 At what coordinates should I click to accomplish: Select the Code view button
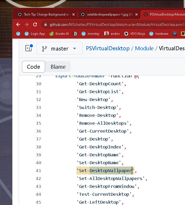[x=33, y=67]
